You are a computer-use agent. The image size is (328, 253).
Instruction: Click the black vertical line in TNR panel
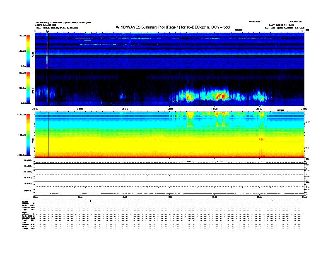[48, 135]
